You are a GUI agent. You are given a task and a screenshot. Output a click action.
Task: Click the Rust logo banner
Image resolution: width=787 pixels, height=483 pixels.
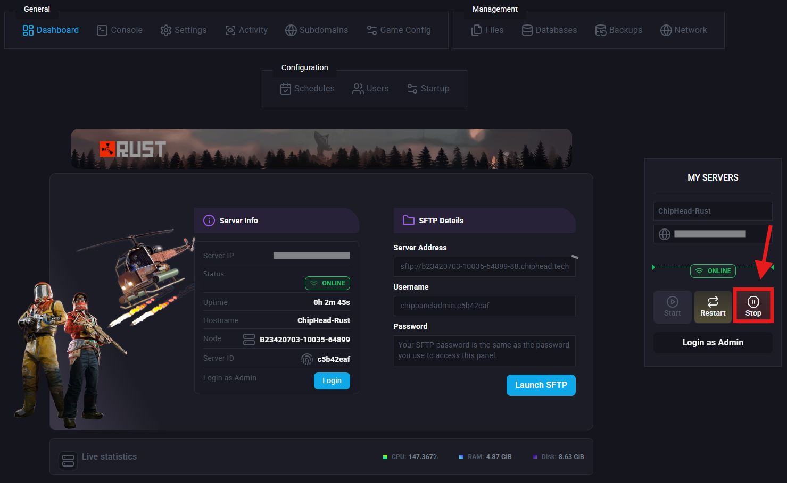[x=321, y=149]
